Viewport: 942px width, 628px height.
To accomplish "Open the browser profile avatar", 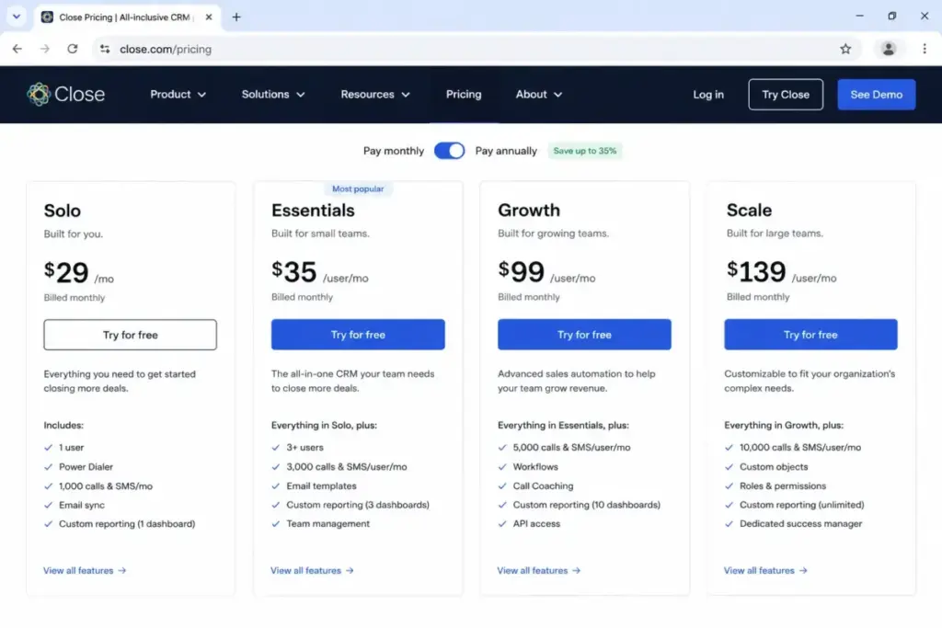I will pos(888,49).
